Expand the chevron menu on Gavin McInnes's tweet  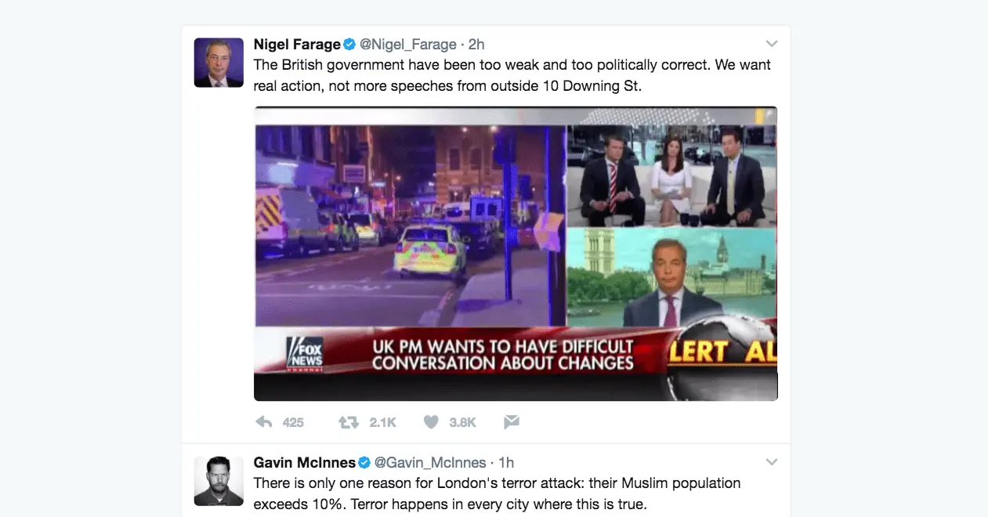pyautogui.click(x=771, y=462)
